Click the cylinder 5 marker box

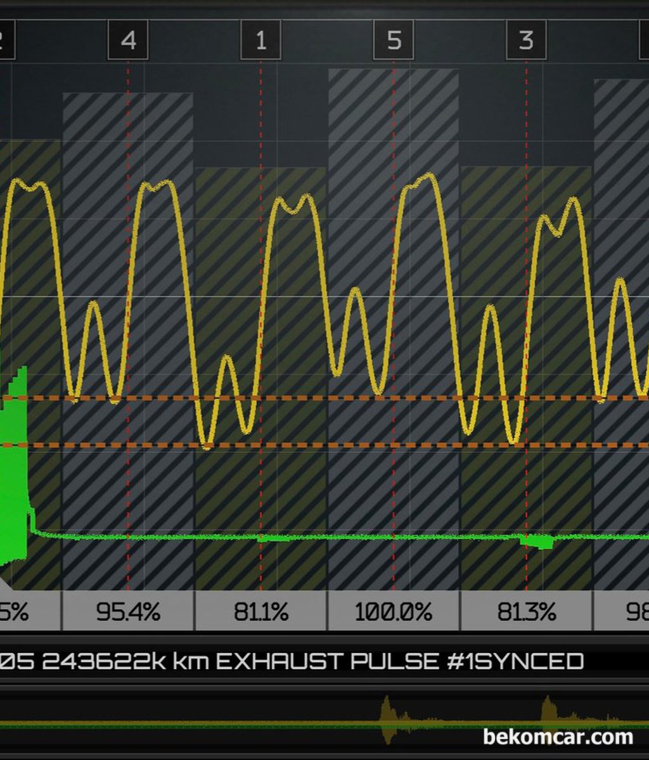click(x=394, y=40)
